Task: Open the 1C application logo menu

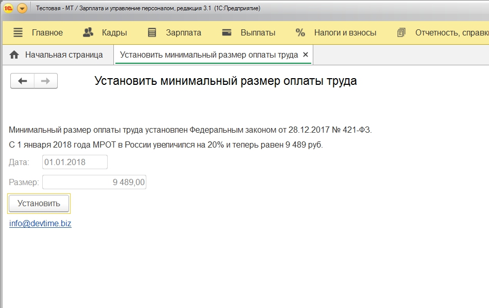Action: [x=8, y=8]
